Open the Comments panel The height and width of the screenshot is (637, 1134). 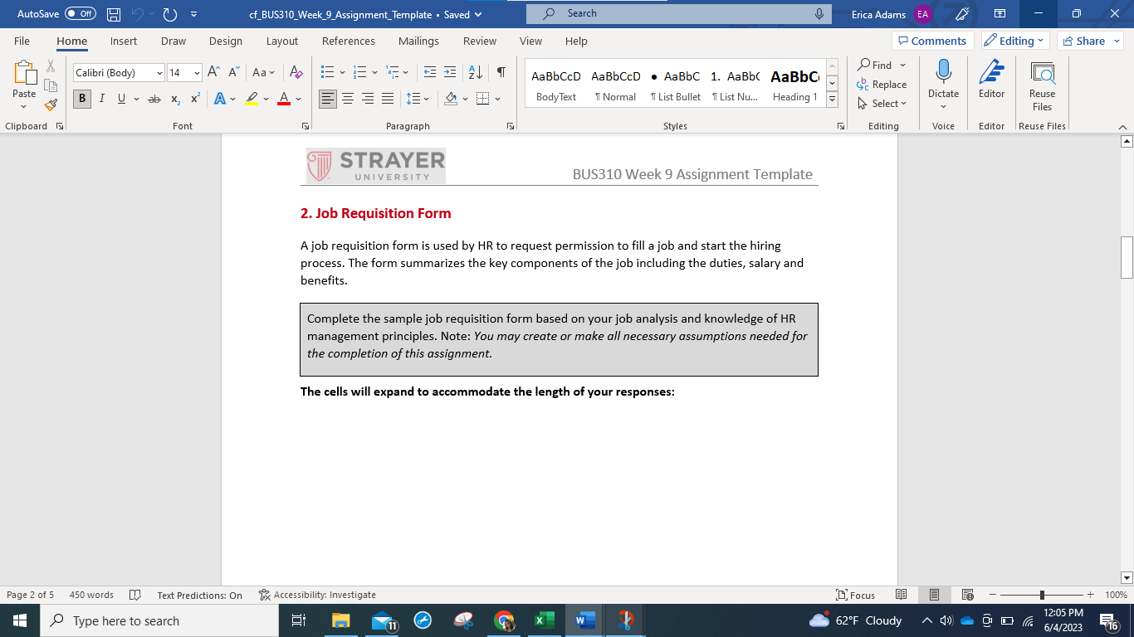pos(933,40)
